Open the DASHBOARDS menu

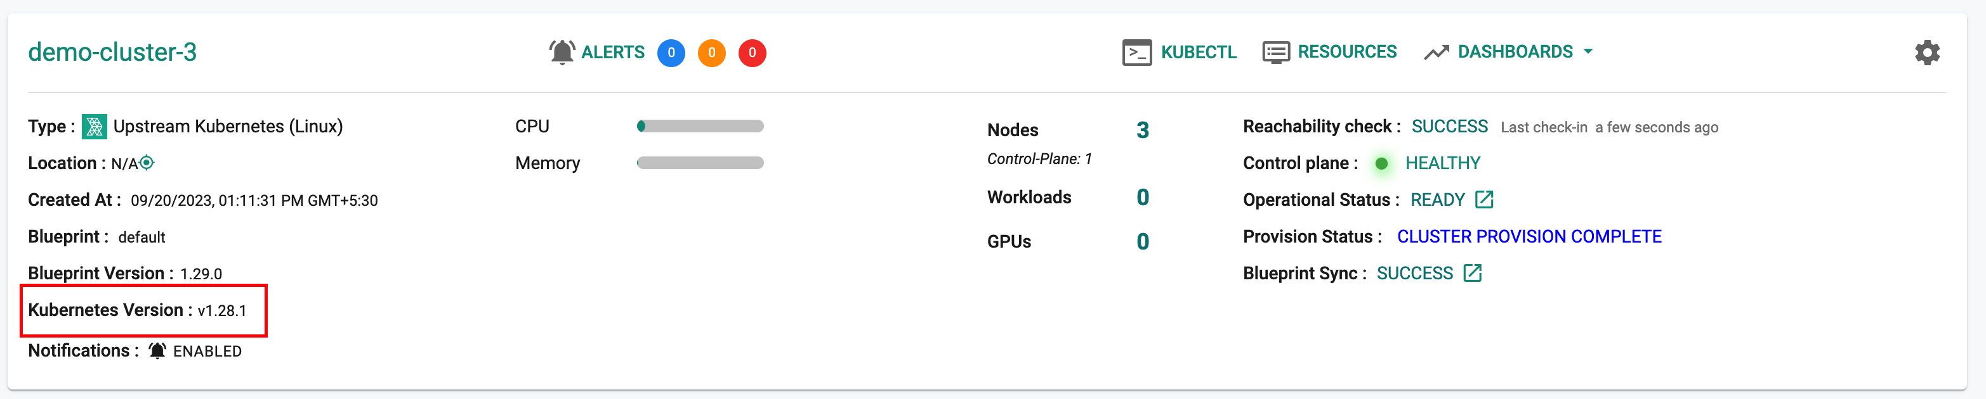point(1515,51)
